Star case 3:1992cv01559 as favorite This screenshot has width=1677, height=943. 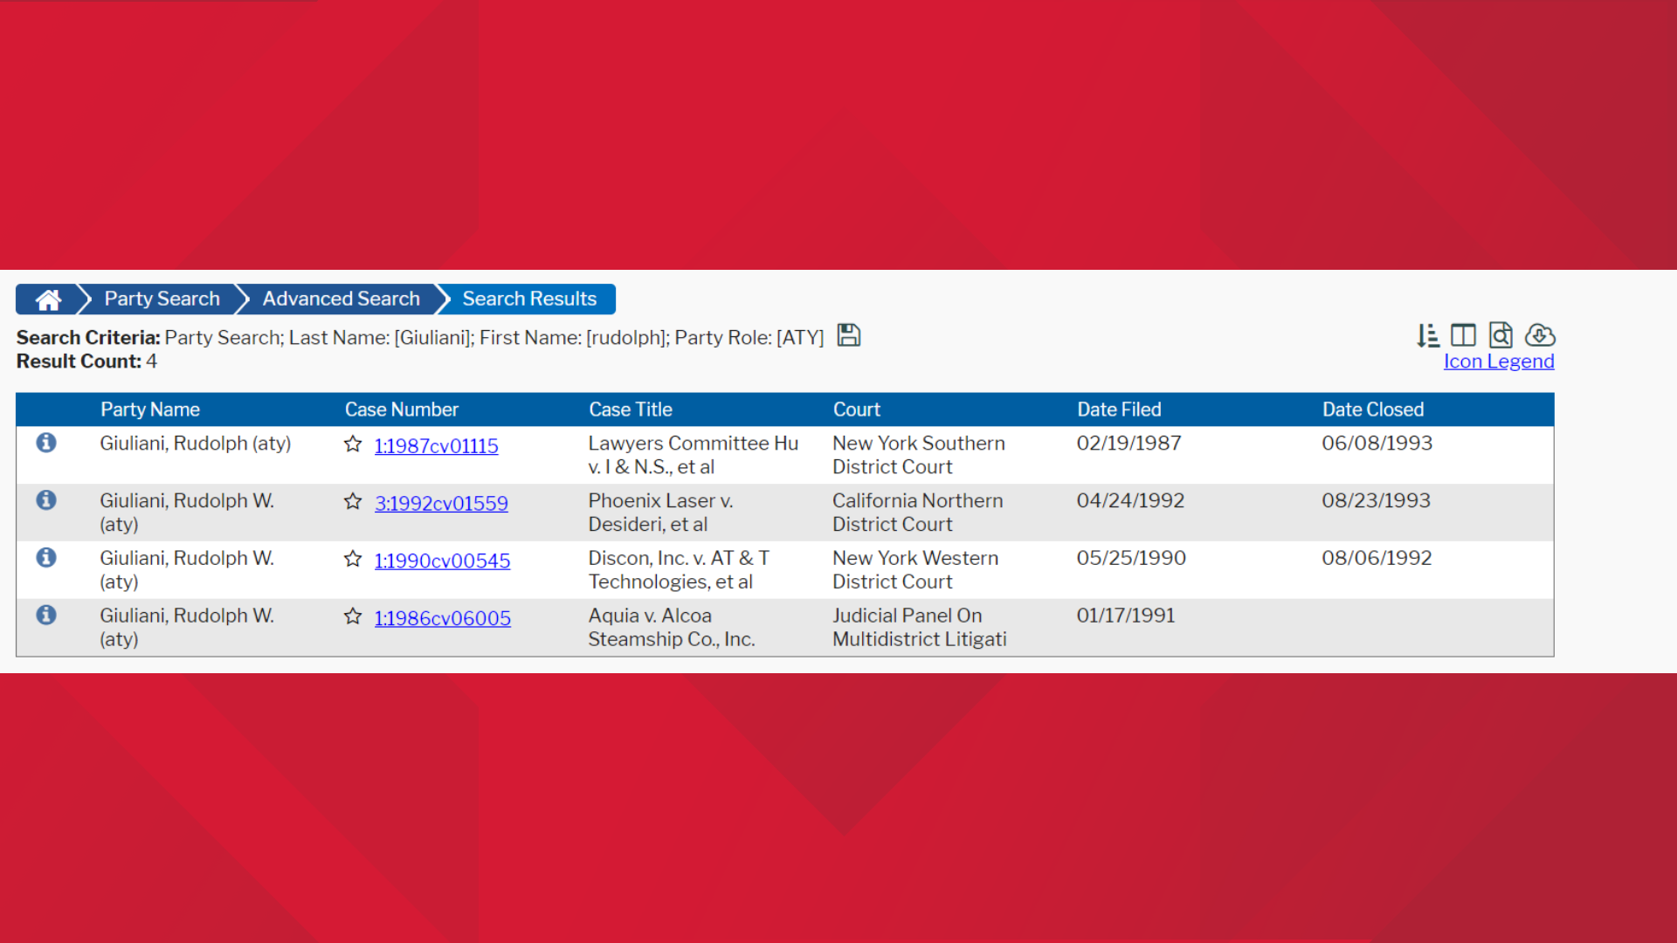(353, 502)
